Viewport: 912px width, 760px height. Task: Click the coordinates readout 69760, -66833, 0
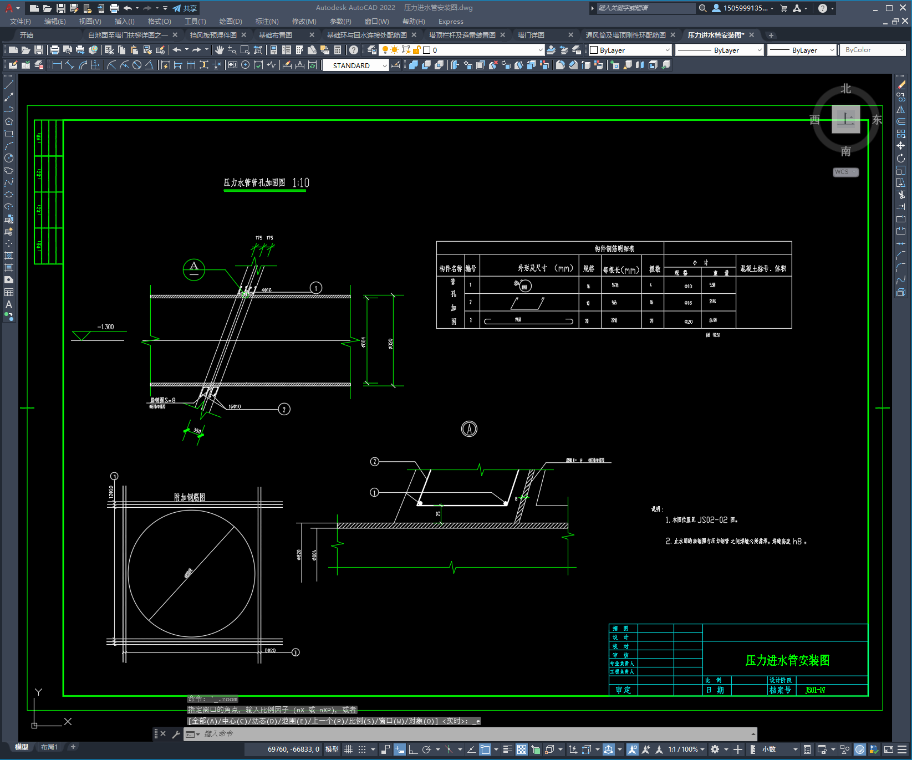tap(293, 749)
